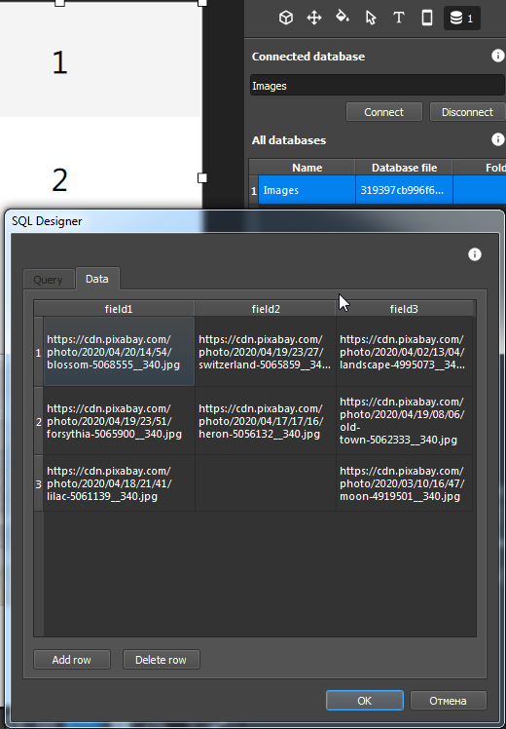This screenshot has height=729, width=506.
Task: Switch to the Data tab
Action: point(97,279)
